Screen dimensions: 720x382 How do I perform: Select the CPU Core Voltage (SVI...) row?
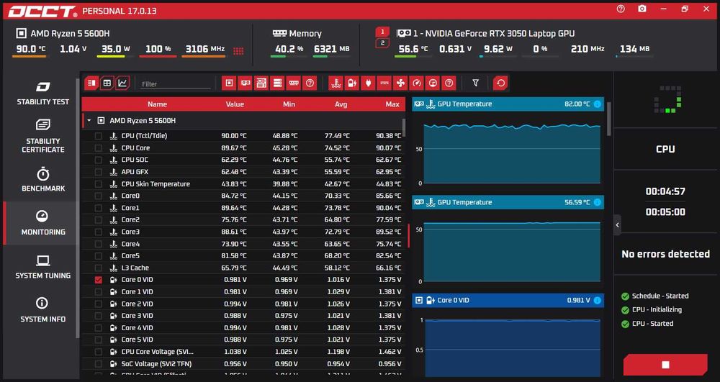pyautogui.click(x=243, y=352)
